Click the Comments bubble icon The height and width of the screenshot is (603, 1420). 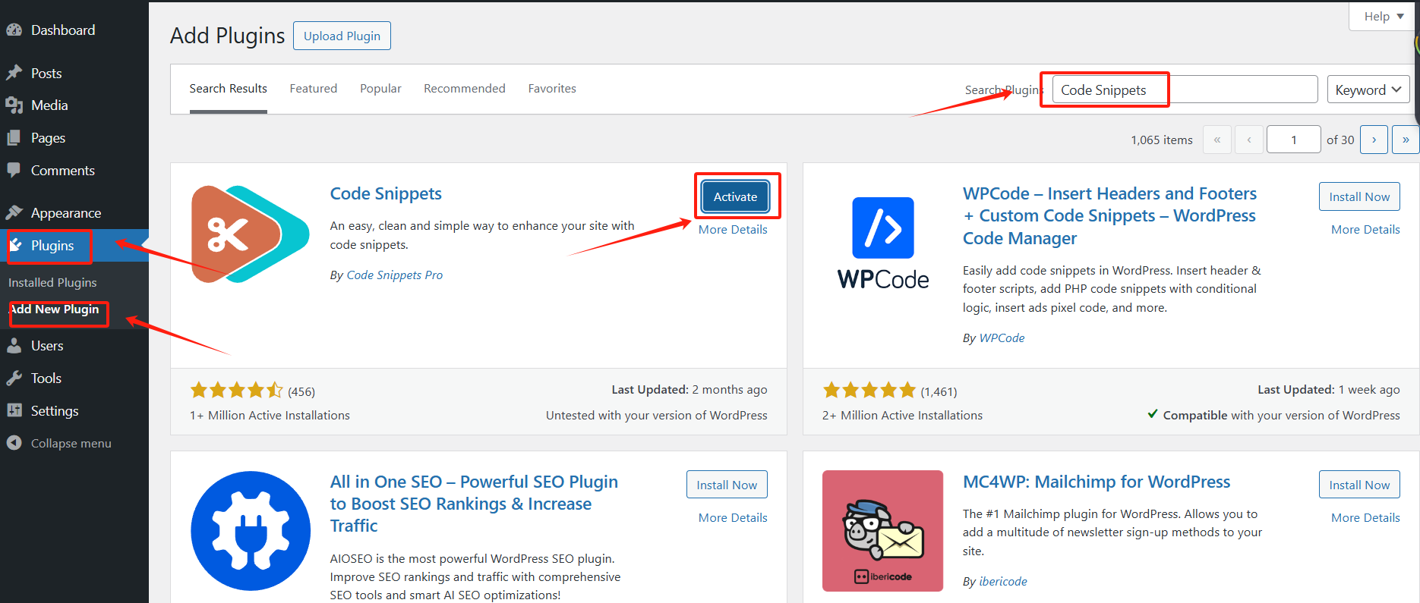14,170
